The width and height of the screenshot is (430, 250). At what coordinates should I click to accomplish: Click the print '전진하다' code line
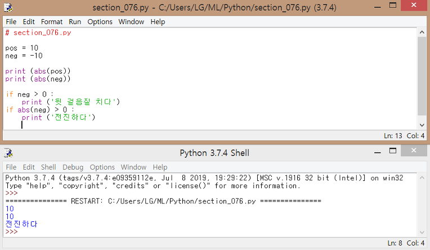tap(59, 117)
